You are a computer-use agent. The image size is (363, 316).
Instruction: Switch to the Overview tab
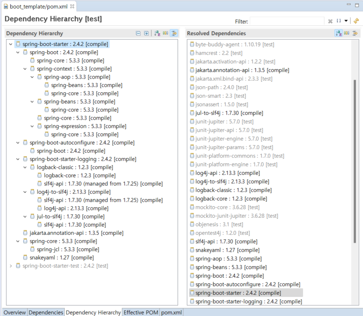point(15,312)
